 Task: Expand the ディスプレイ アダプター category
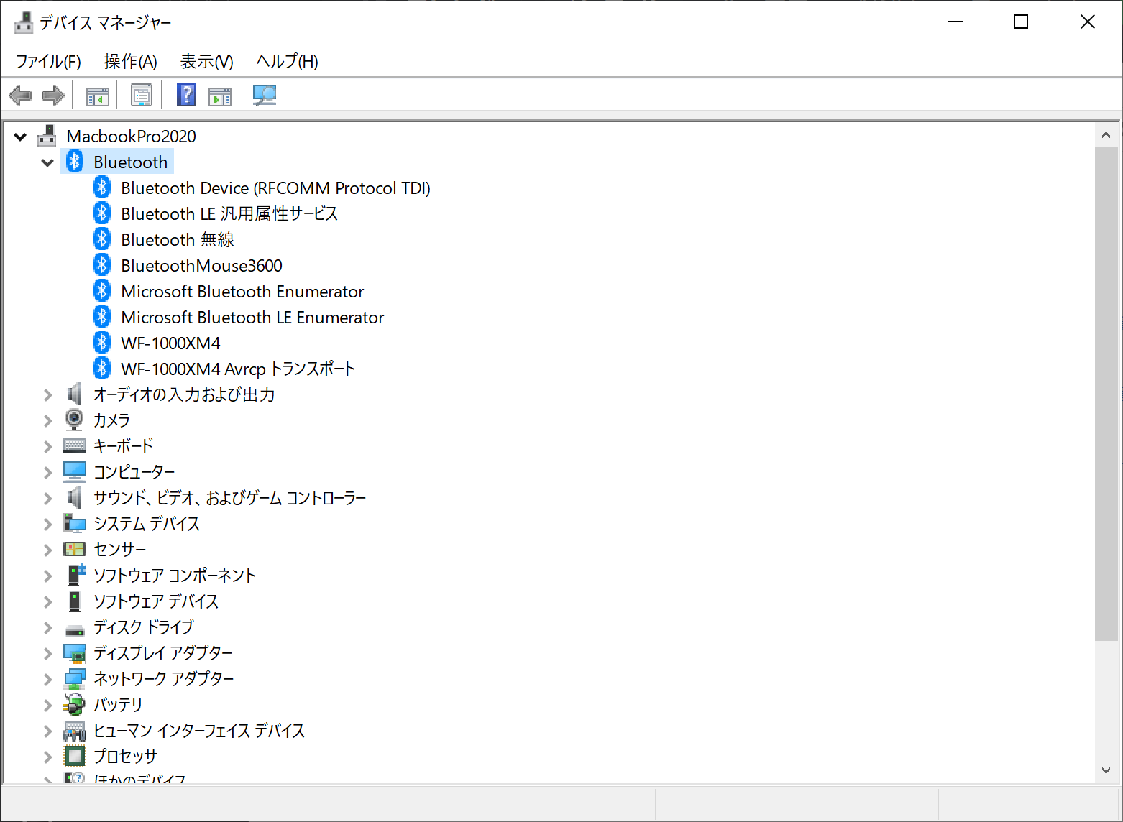coord(47,654)
